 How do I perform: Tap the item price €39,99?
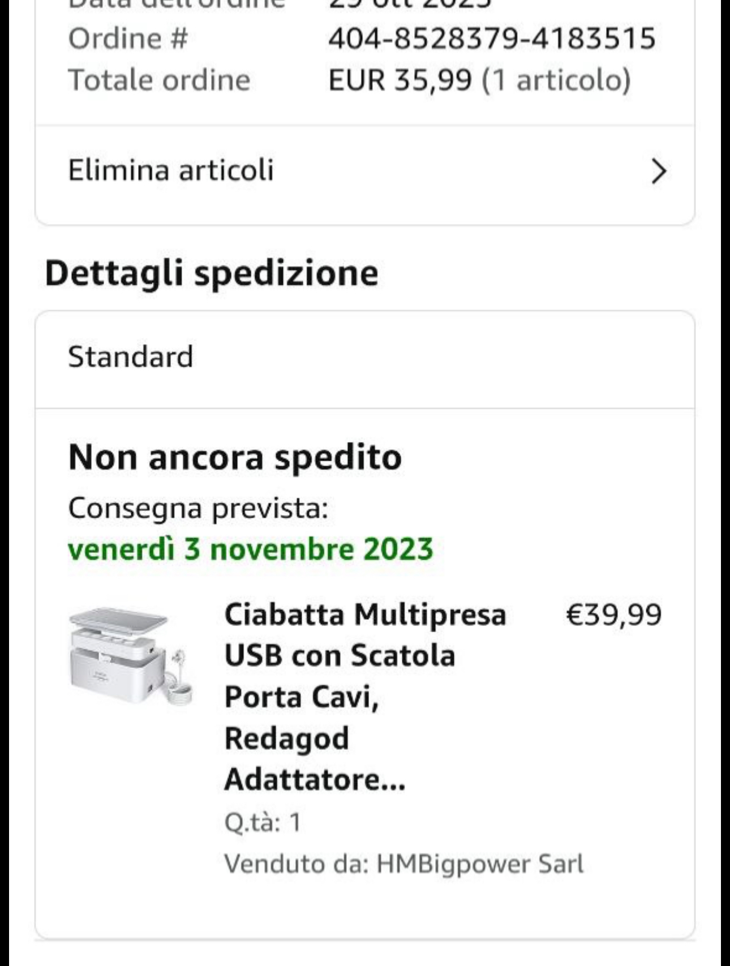[613, 615]
